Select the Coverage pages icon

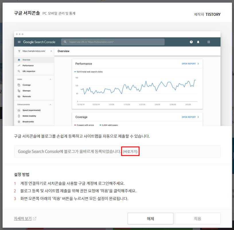tap(19, 85)
